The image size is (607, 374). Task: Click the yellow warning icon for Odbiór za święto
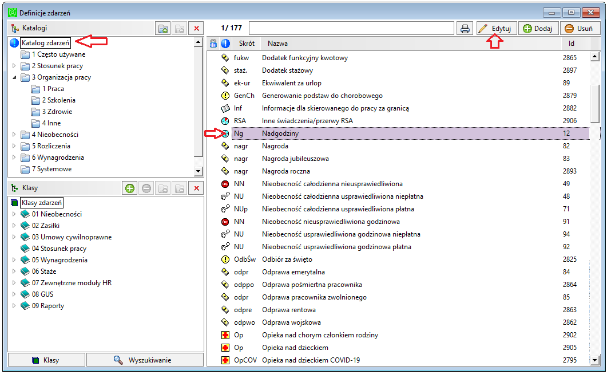point(225,259)
